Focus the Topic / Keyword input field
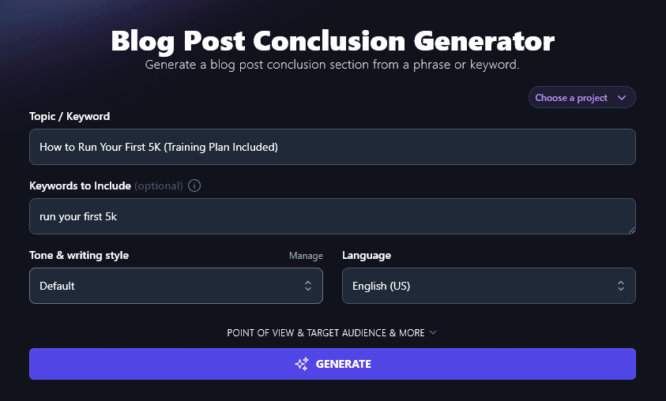 (x=332, y=147)
